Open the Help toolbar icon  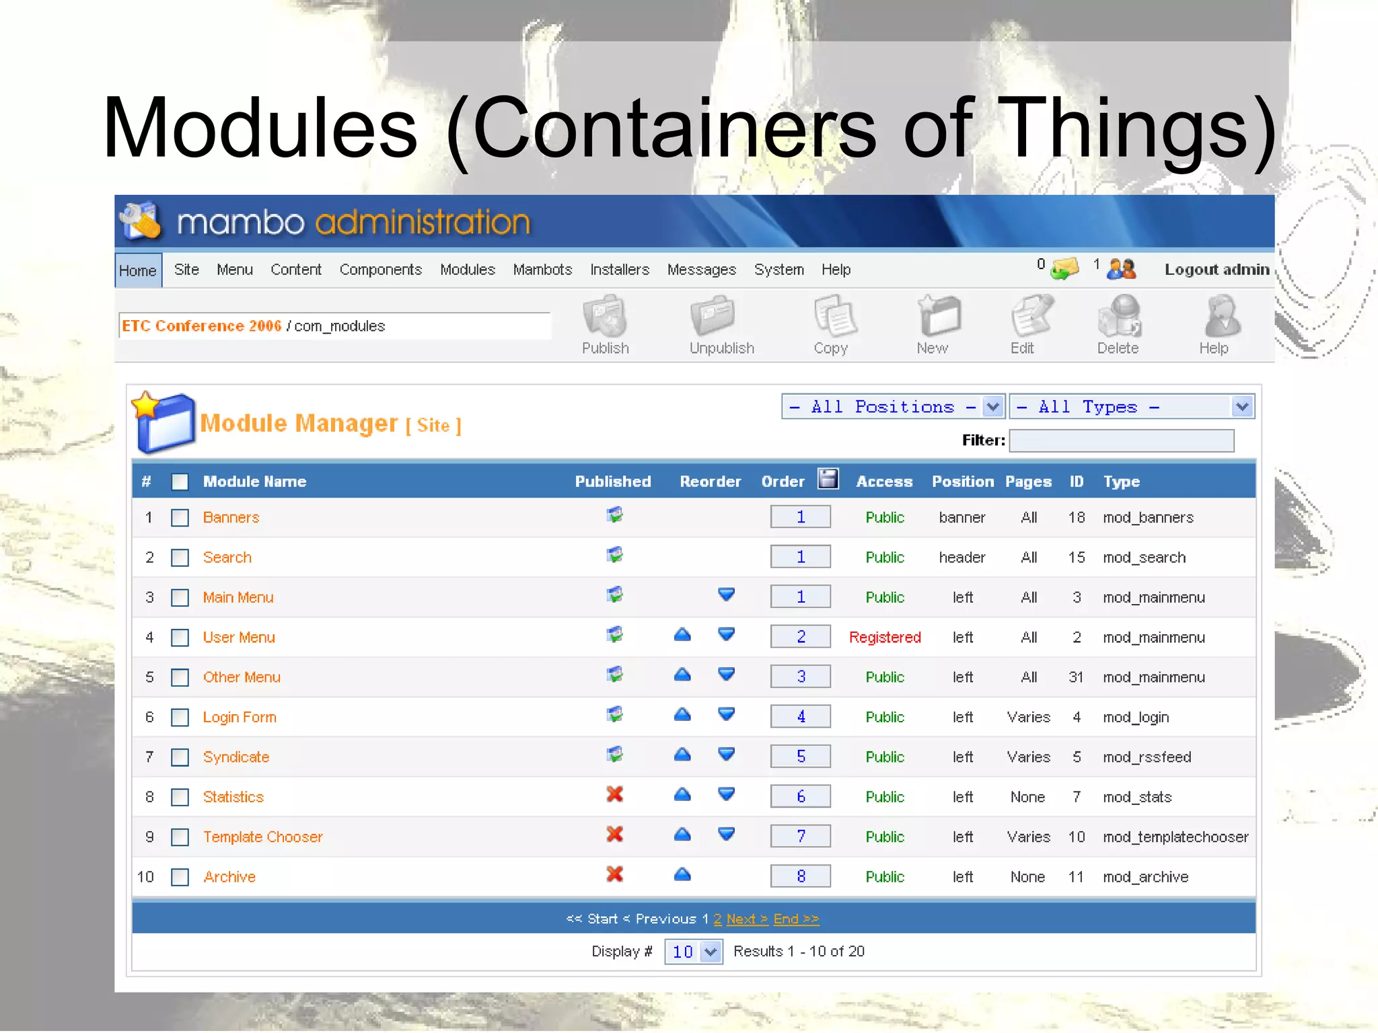[1221, 315]
